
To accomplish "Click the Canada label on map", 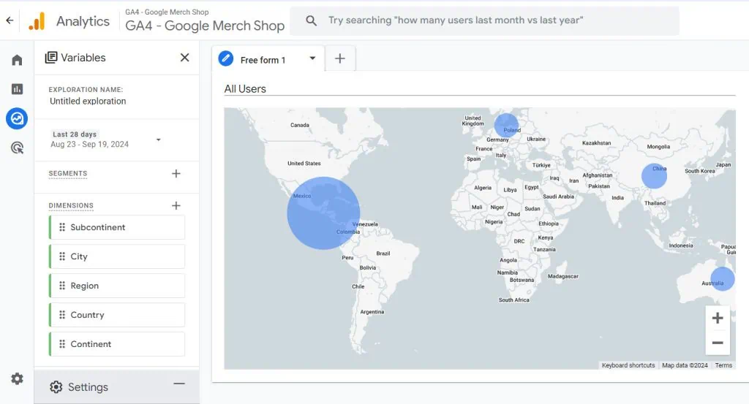I will (299, 125).
